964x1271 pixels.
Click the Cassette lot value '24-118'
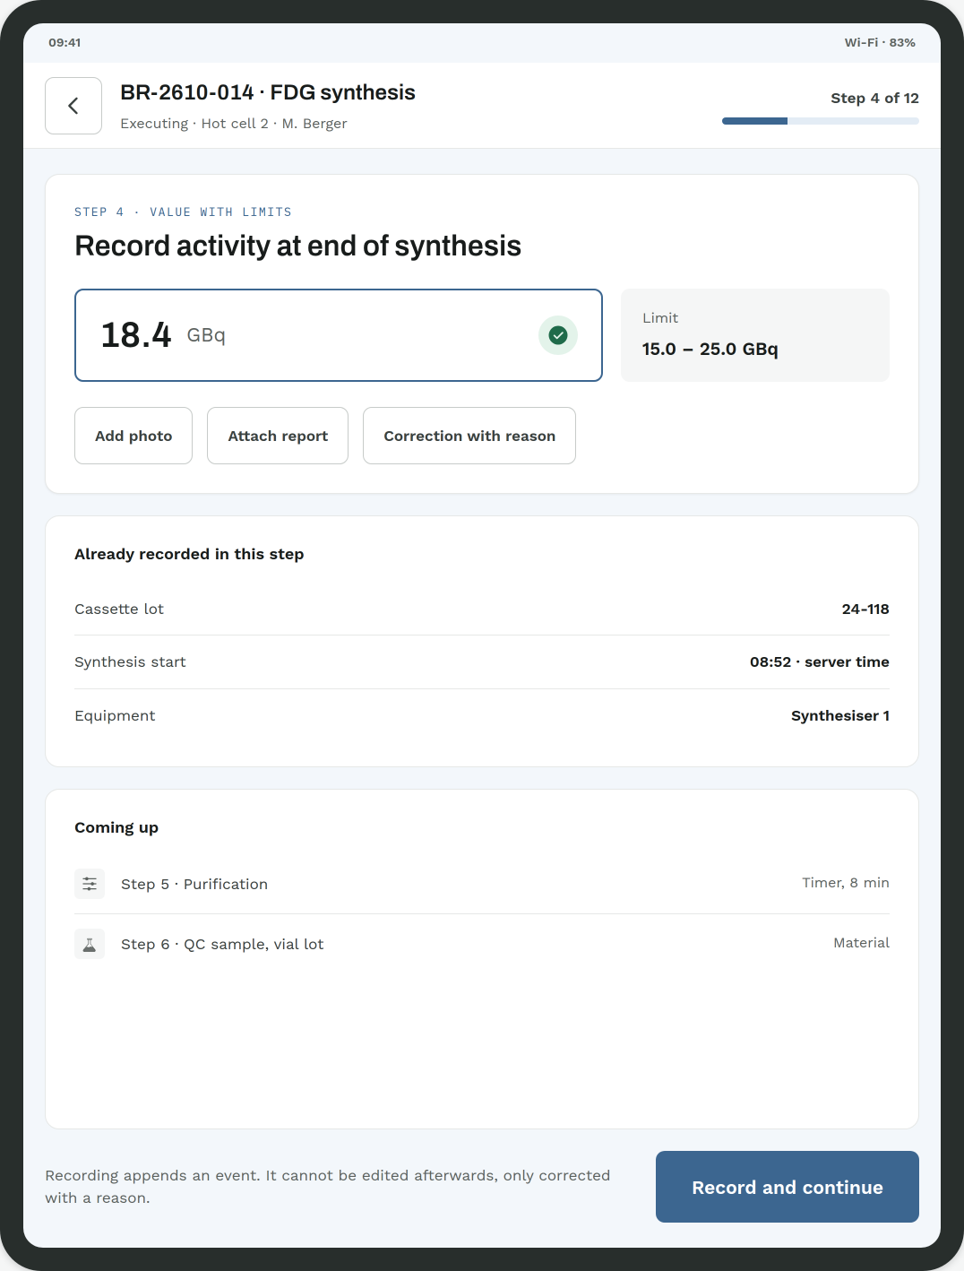coord(865,609)
